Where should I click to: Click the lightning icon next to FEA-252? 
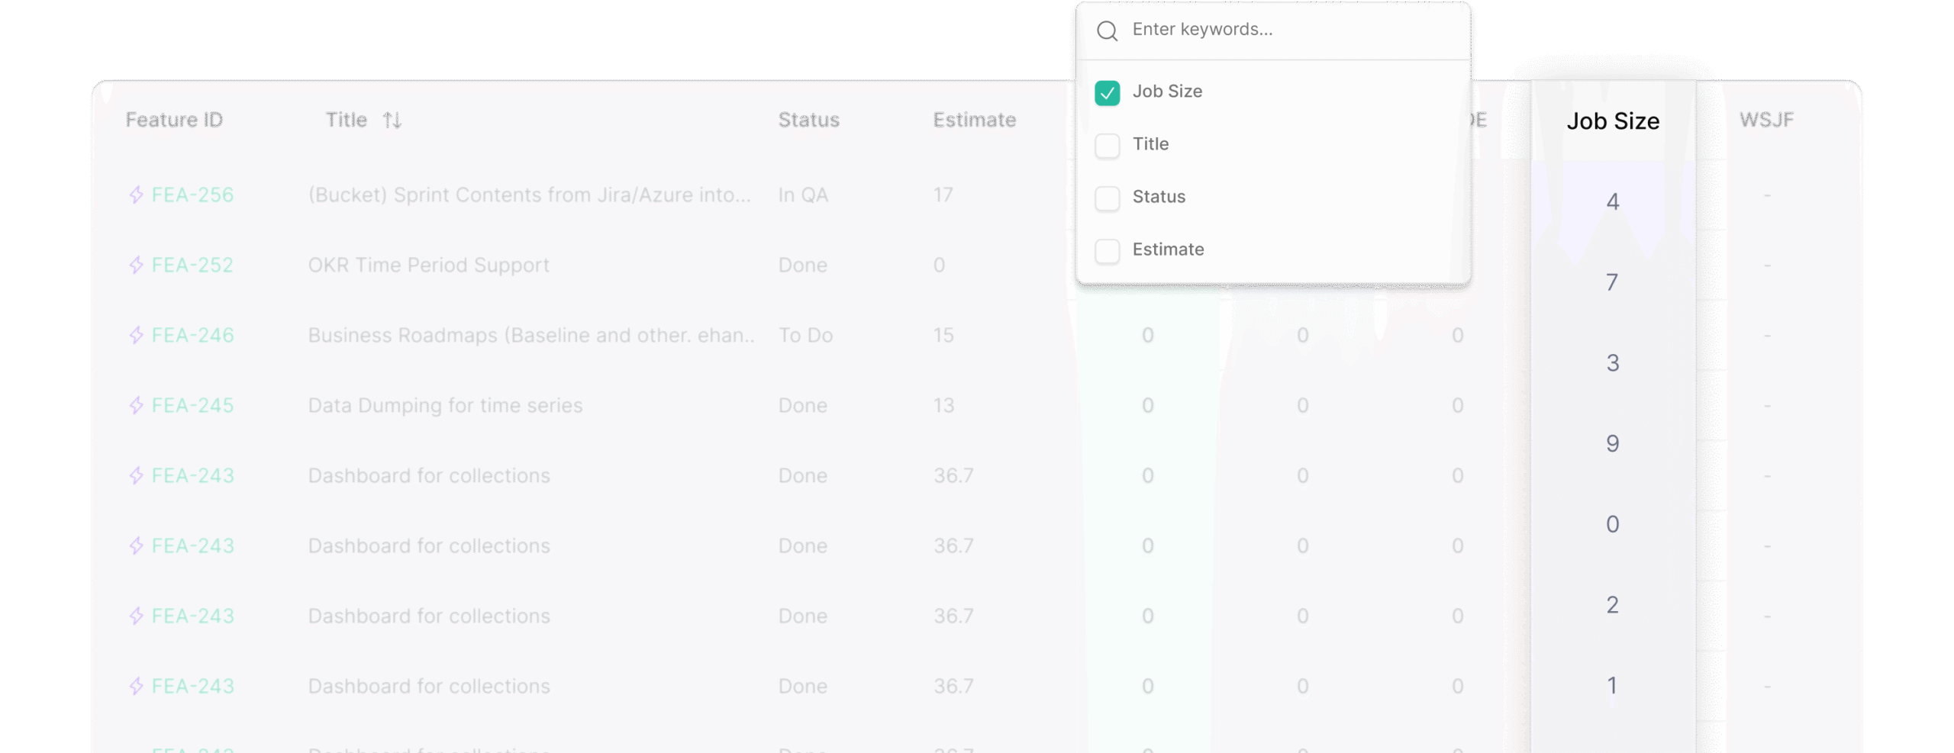[137, 265]
